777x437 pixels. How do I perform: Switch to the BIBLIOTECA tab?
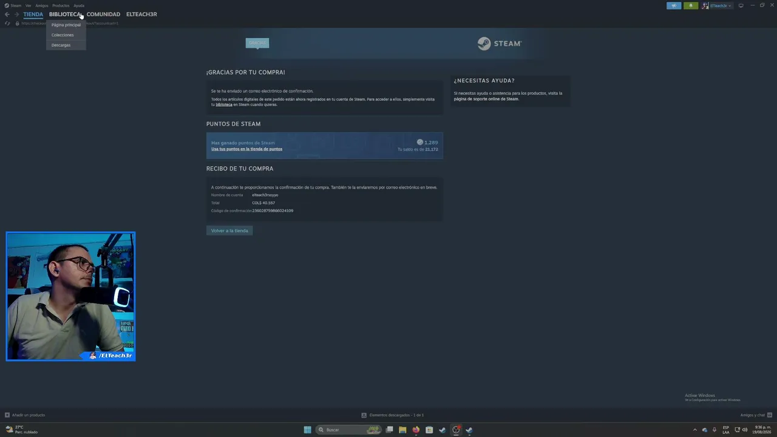click(x=65, y=15)
